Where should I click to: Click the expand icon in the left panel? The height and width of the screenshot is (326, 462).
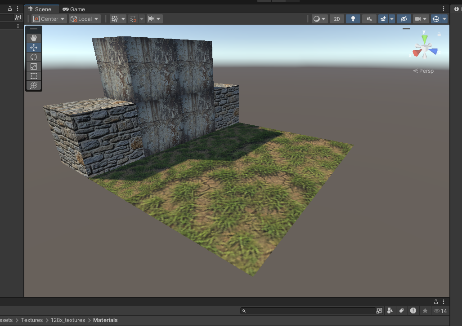[x=18, y=18]
